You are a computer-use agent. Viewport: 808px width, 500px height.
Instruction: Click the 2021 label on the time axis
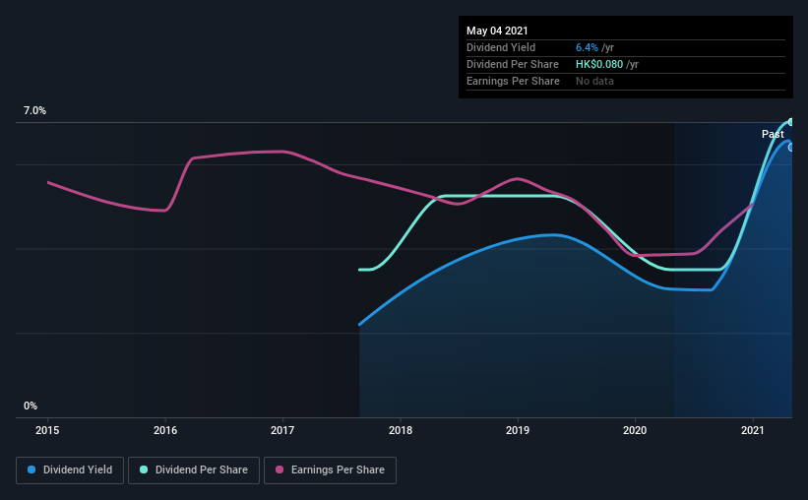click(x=752, y=430)
